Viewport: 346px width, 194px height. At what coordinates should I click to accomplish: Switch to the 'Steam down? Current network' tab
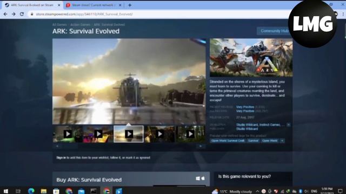click(94, 5)
